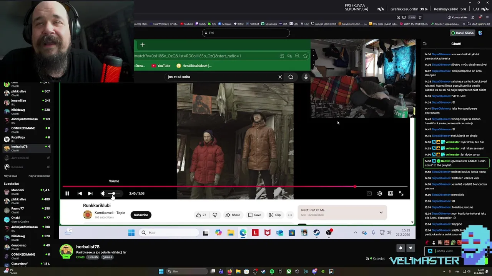Bookmark the page with star in green address bar

(305, 56)
